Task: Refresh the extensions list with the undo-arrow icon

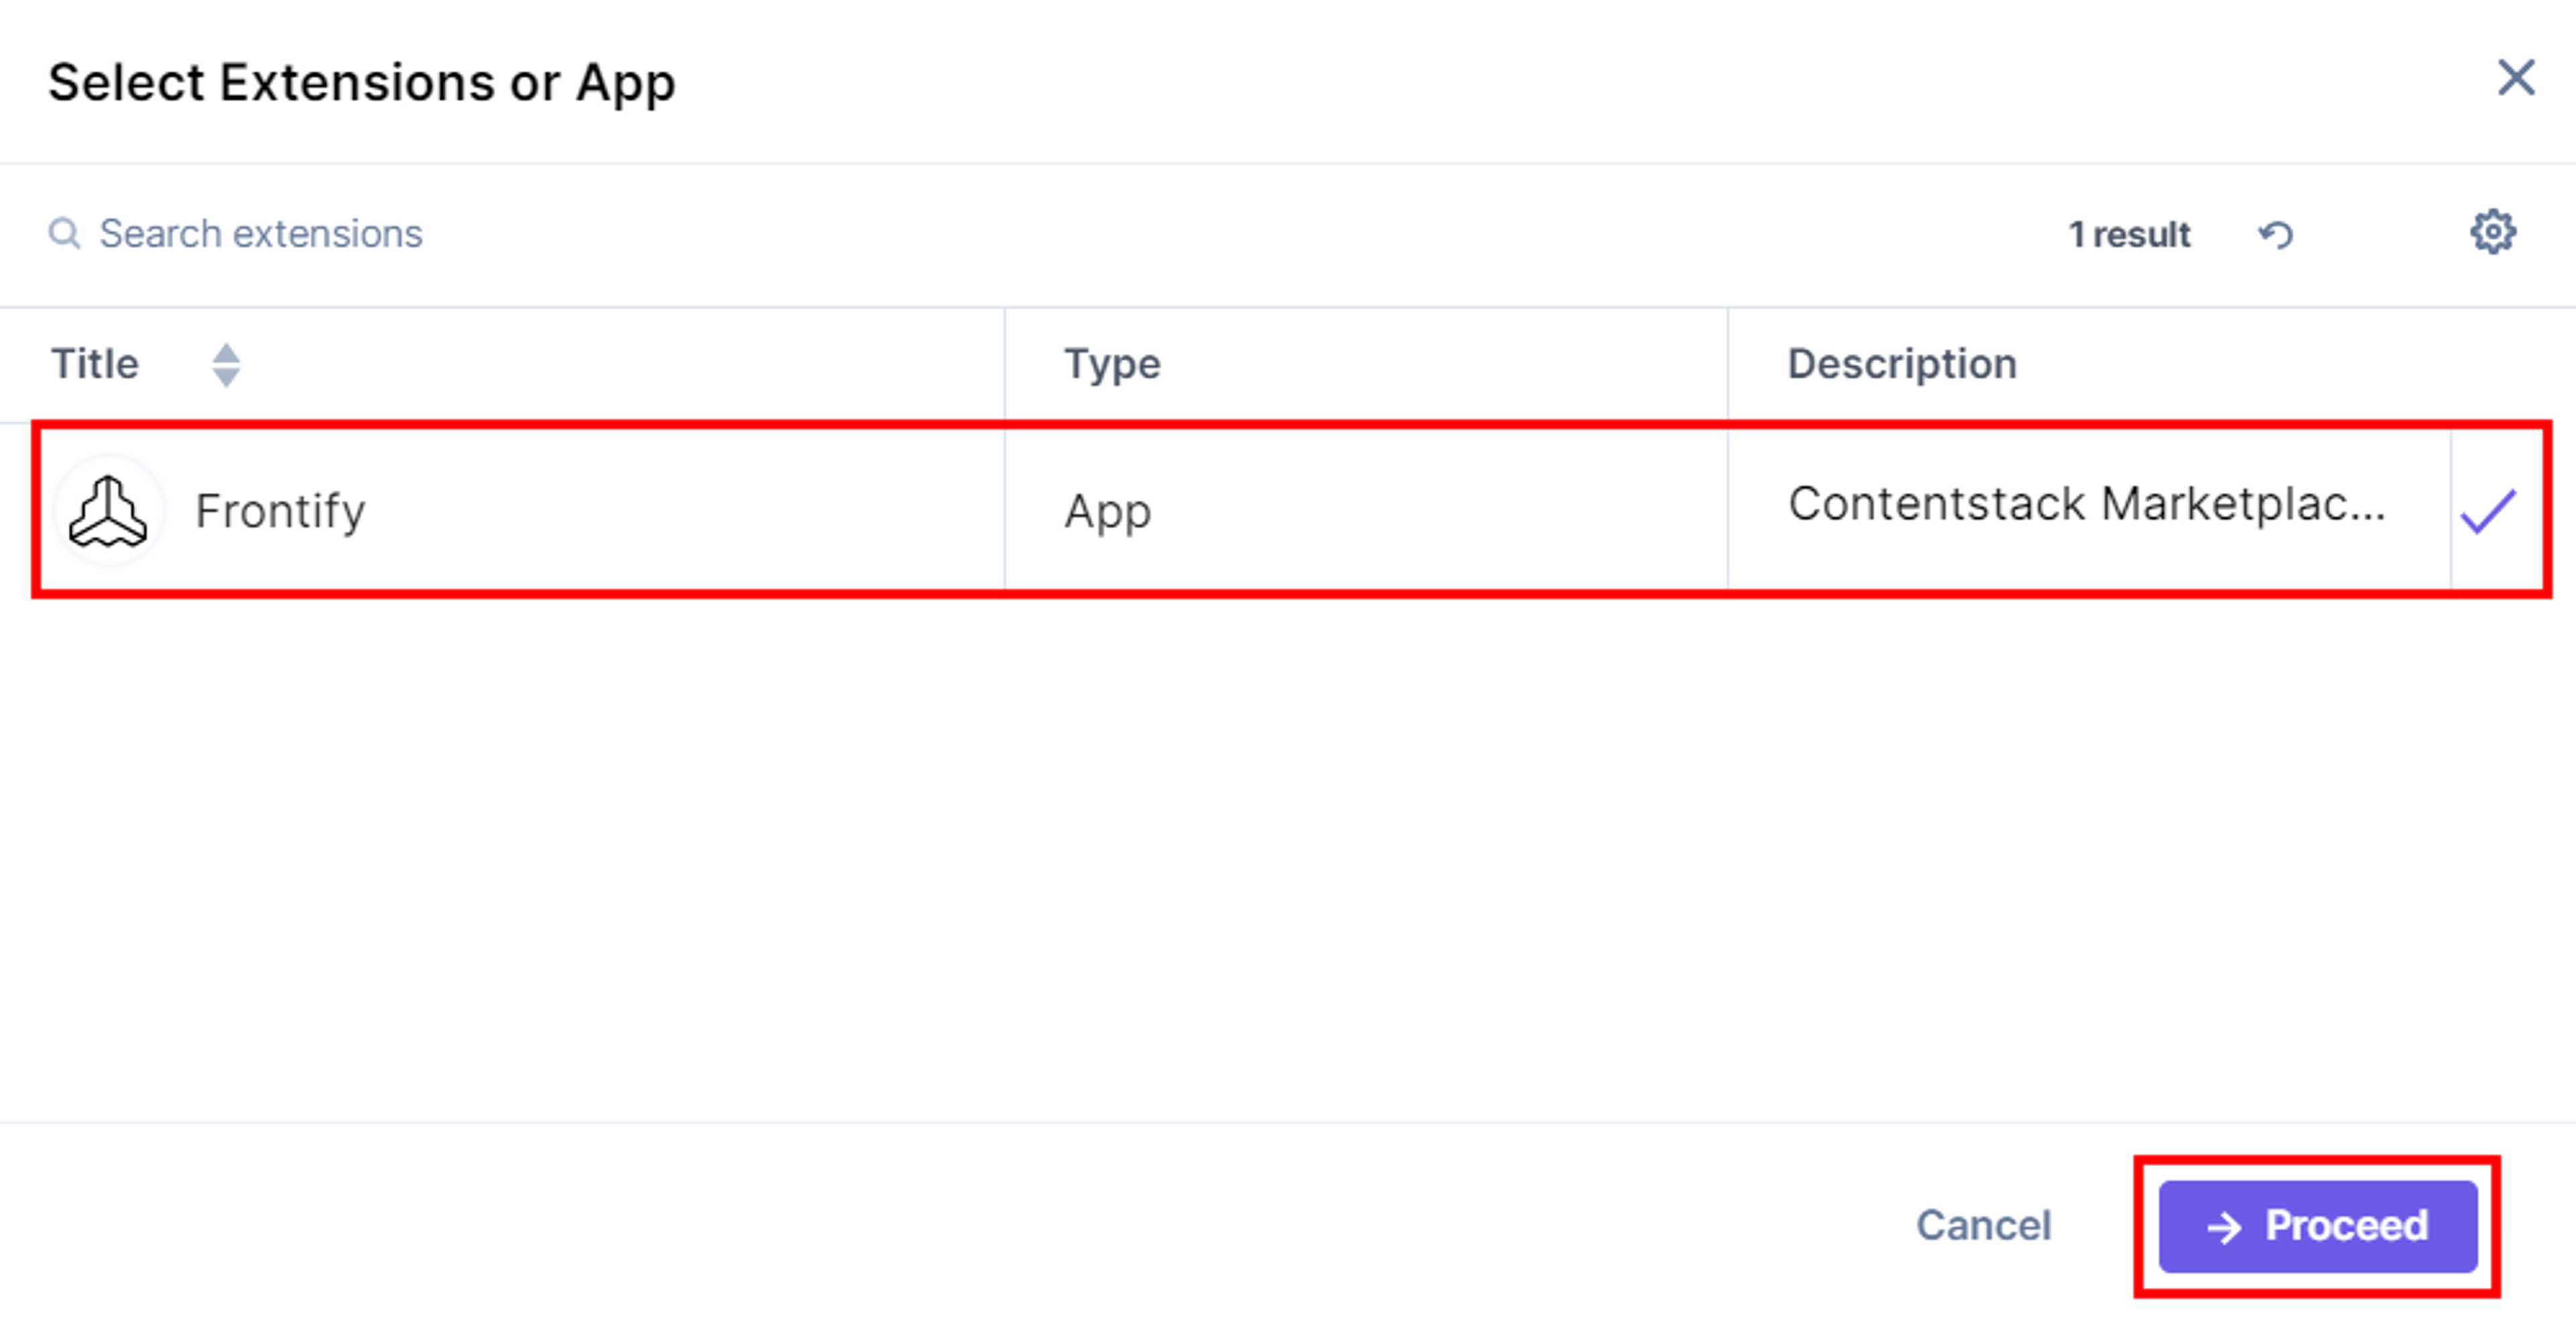Action: point(2275,235)
